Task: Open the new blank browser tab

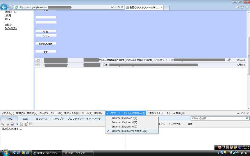Action: 166,7
